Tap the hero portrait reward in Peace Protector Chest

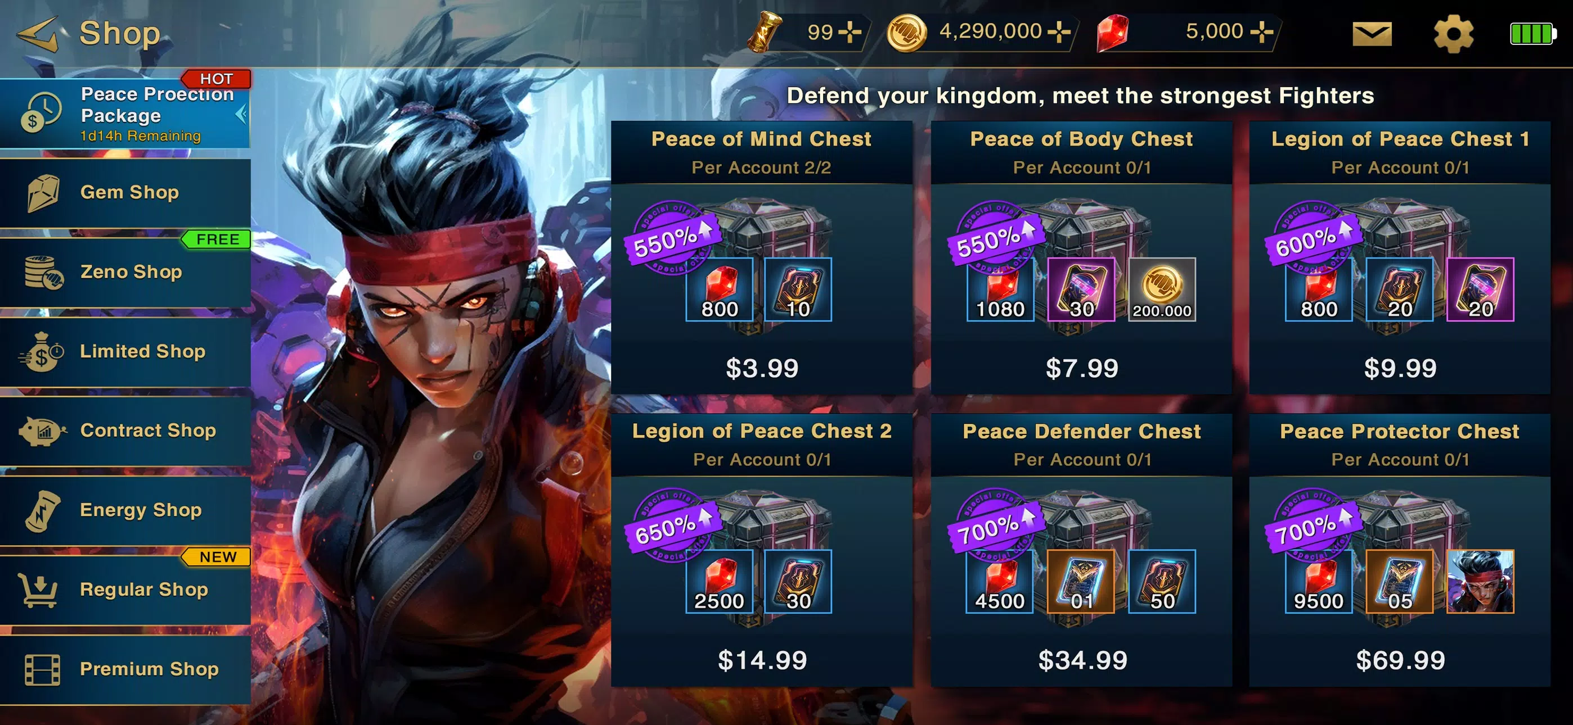1480,582
